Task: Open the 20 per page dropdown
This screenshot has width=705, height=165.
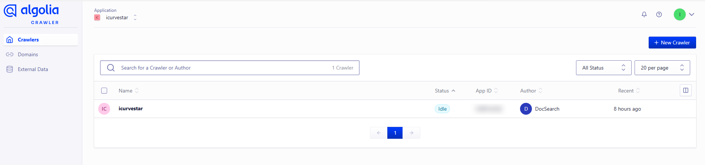Action: click(x=662, y=68)
